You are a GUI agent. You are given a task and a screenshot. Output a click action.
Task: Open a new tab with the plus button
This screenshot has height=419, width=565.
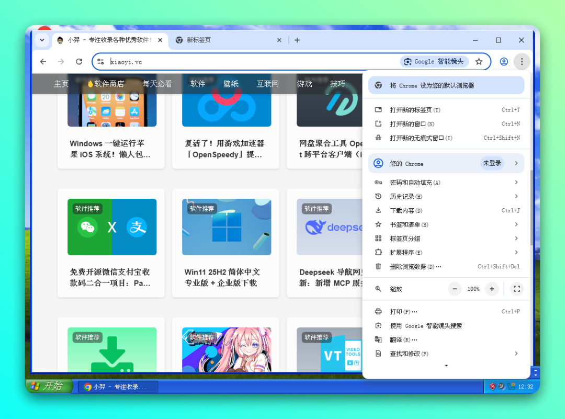point(297,40)
